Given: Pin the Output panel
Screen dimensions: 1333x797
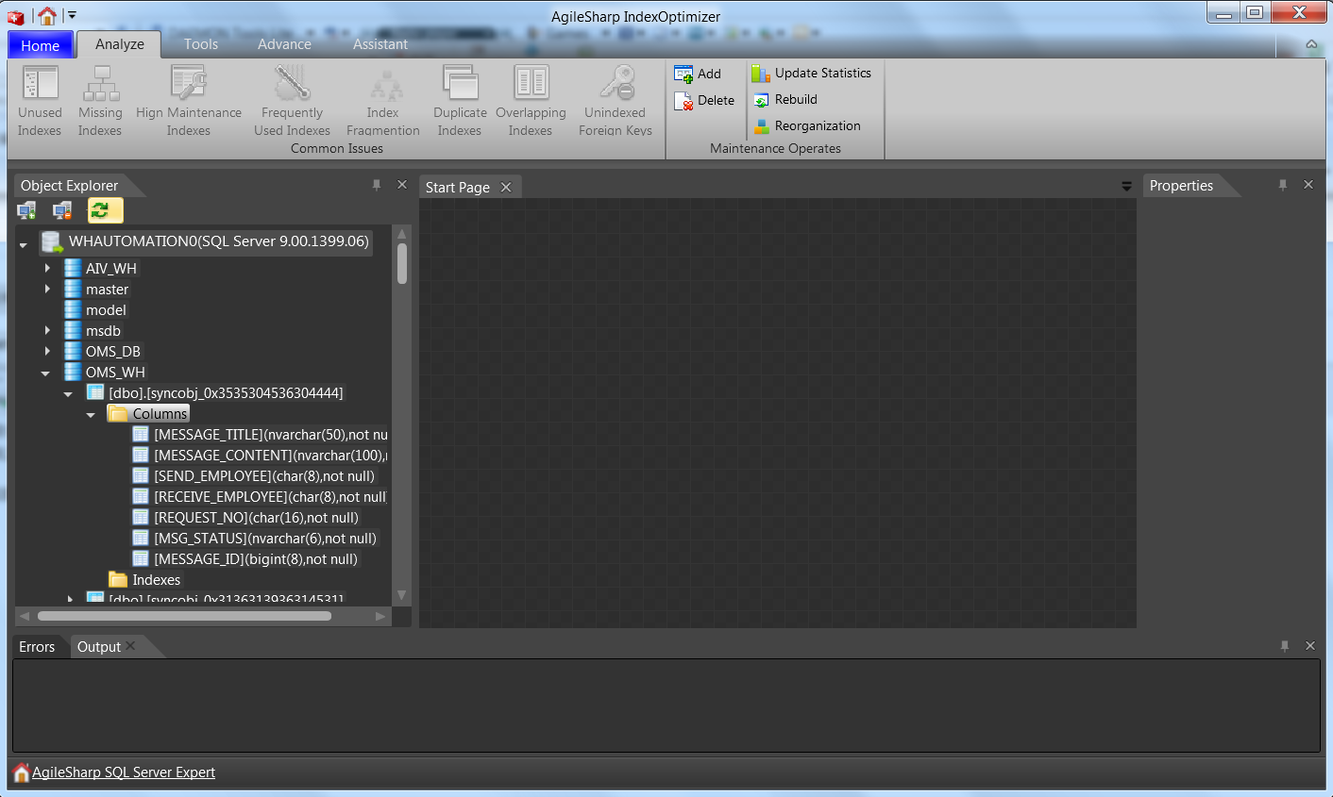Looking at the screenshot, I should click(1285, 646).
